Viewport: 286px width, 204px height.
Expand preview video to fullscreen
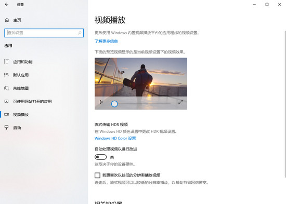pos(180,102)
